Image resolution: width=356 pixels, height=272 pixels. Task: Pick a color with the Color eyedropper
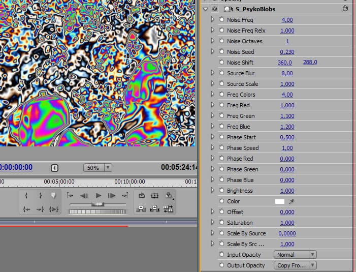point(292,201)
